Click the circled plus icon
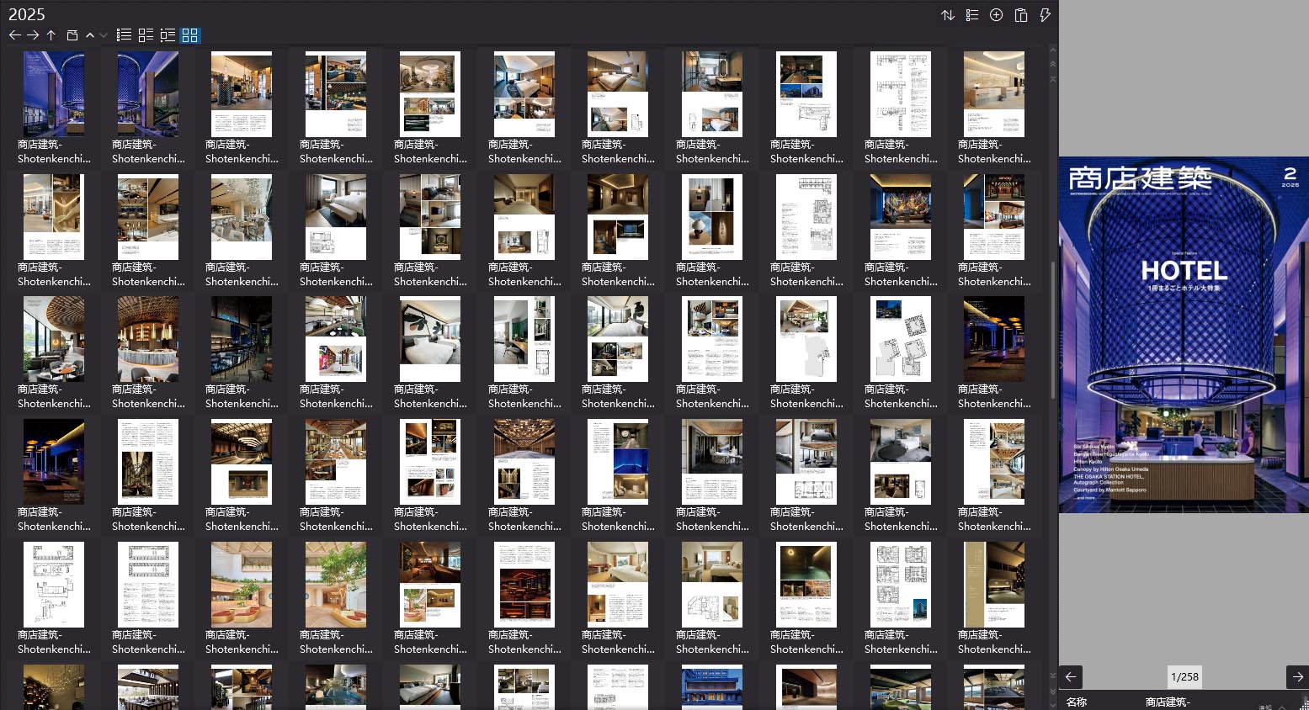The image size is (1309, 710). pos(996,15)
